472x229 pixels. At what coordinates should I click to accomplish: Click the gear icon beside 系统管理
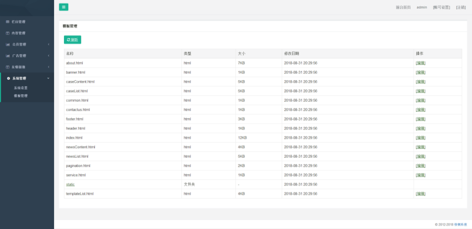pos(8,78)
